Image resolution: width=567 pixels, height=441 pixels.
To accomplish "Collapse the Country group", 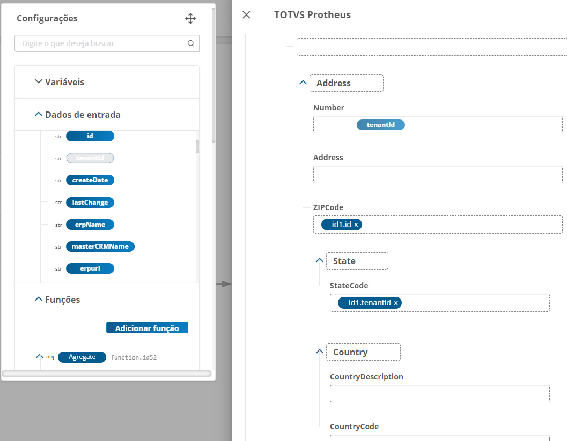I will point(320,352).
